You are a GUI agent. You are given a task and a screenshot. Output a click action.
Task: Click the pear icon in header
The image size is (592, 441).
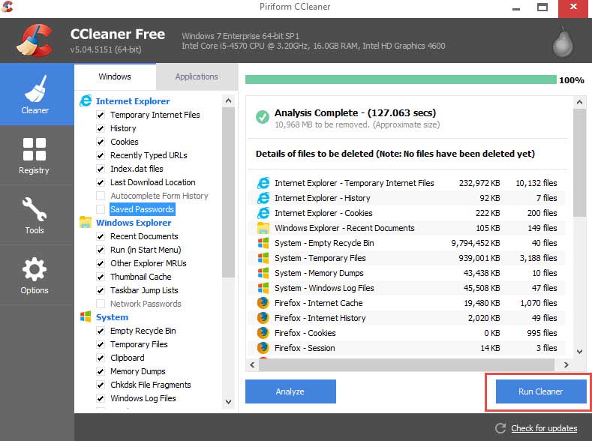tap(563, 42)
